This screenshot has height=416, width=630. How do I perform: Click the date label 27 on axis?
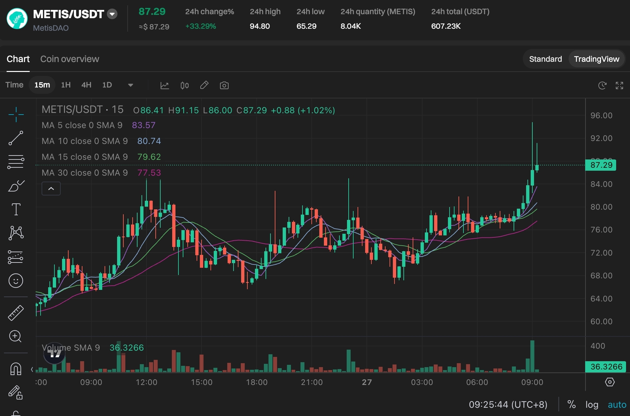(367, 382)
